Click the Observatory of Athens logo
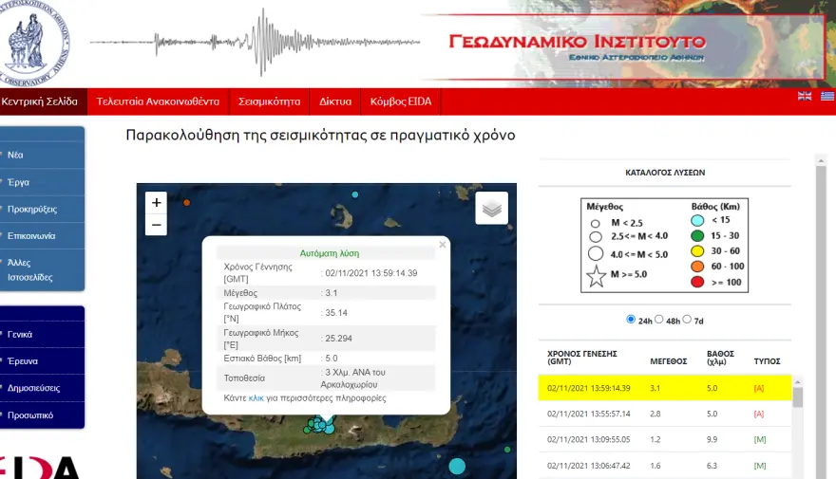 (x=35, y=42)
